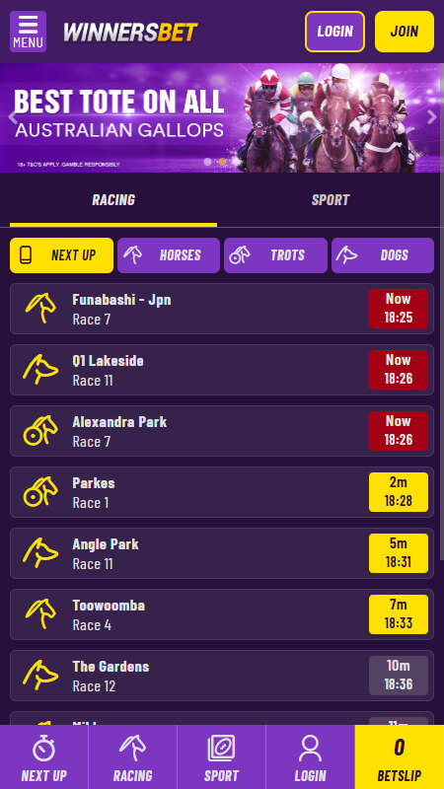This screenshot has height=789, width=444.
Task: Tap the person Login icon in bottom bar
Action: pos(310,749)
